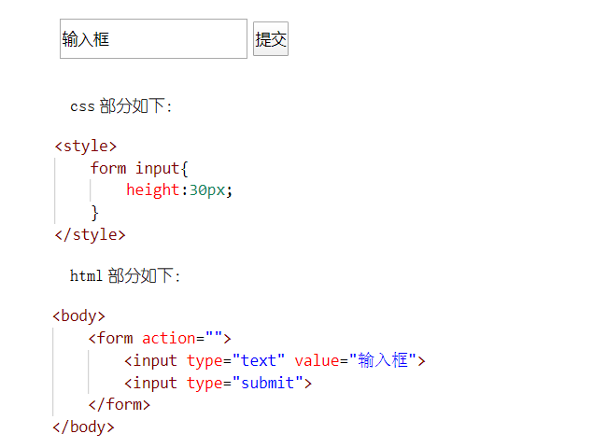Click the closing </body> tag line

pyautogui.click(x=84, y=427)
